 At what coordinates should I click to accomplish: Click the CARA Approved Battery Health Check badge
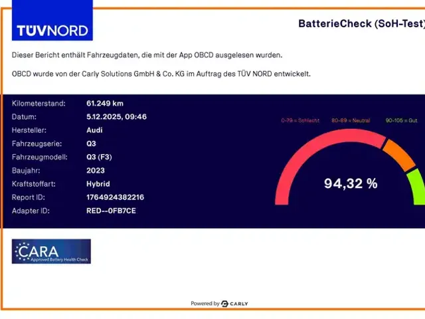(x=51, y=252)
